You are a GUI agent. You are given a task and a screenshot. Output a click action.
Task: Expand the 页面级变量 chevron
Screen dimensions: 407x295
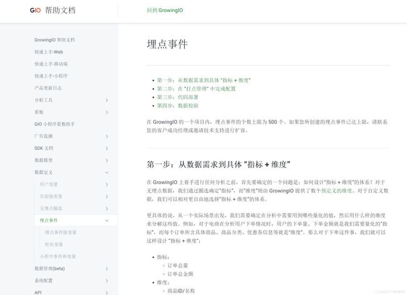[x=107, y=196]
